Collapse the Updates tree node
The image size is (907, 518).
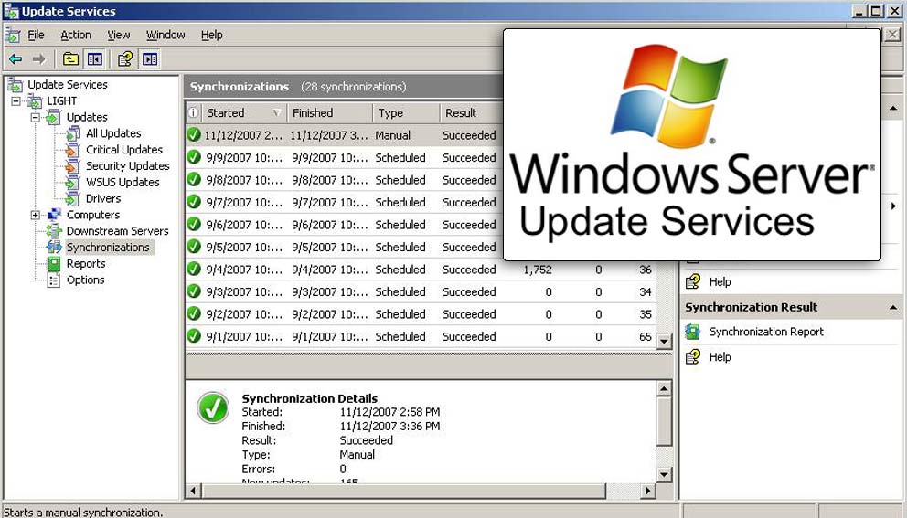(36, 117)
